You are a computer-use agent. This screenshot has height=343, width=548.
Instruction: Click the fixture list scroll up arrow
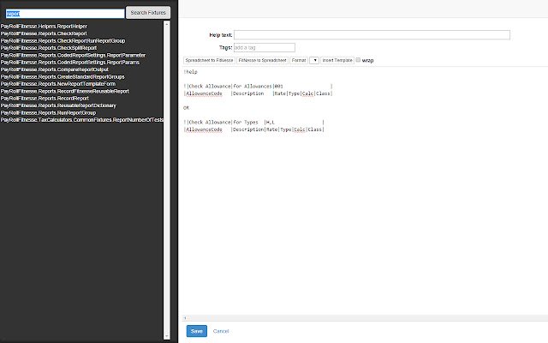click(x=167, y=24)
